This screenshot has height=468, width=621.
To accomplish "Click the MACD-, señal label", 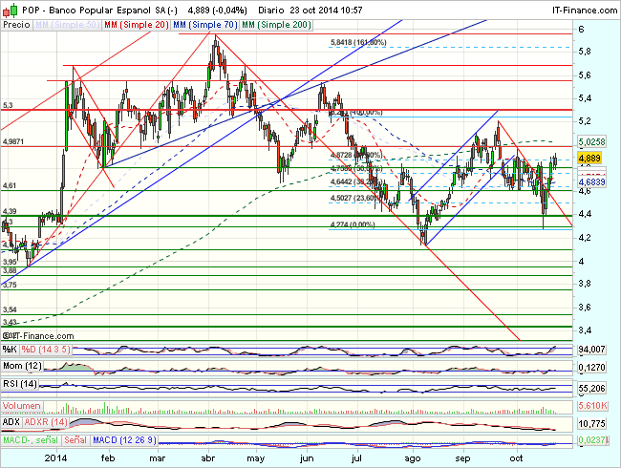I will pos(31,440).
